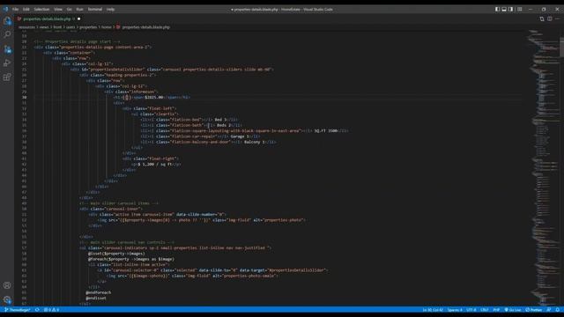Split the editor to the right
This screenshot has width=564, height=317.
[550, 18]
